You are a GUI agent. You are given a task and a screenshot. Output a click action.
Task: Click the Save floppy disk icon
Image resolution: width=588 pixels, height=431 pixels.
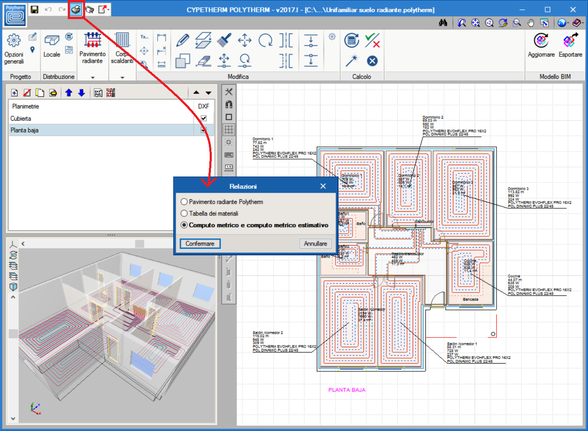35,9
